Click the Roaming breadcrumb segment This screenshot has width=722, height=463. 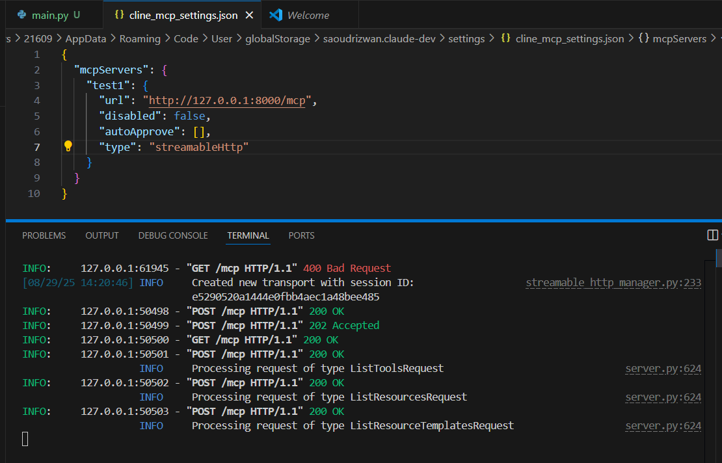pyautogui.click(x=140, y=38)
